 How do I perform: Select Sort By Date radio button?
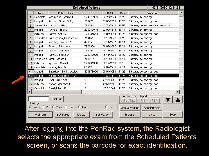(54, 107)
